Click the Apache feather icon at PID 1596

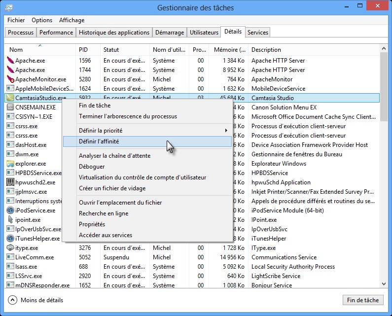[10, 61]
